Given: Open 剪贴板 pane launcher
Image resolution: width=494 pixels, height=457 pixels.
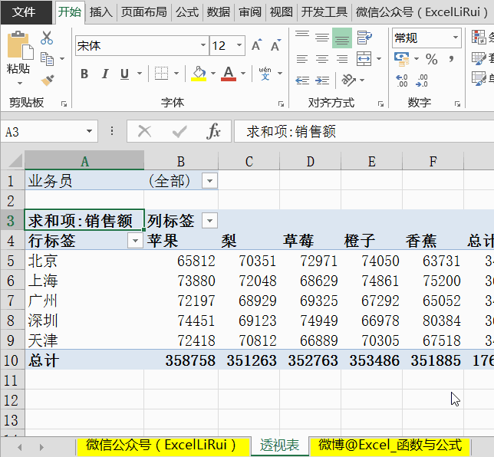Looking at the screenshot, I should coord(64,104).
